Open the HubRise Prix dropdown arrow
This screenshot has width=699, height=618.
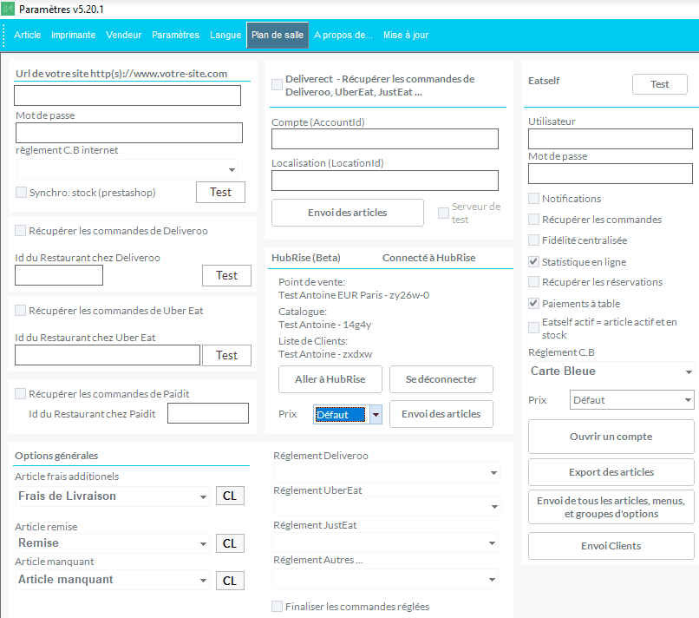pyautogui.click(x=376, y=415)
